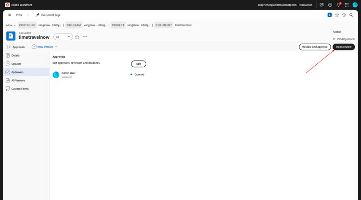361x200 pixels.
Task: Open the blue shortcut icon in top bar
Action: tap(329, 15)
